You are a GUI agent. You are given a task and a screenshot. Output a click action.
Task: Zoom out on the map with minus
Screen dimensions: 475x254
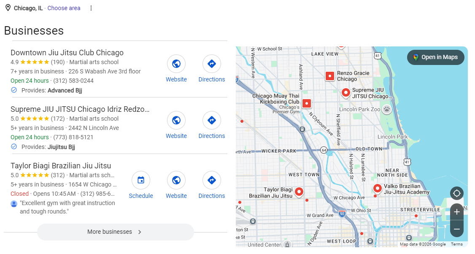457,229
